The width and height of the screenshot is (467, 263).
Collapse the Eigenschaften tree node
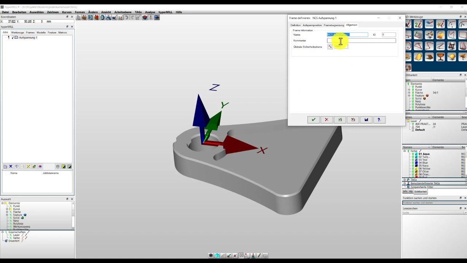click(3, 232)
